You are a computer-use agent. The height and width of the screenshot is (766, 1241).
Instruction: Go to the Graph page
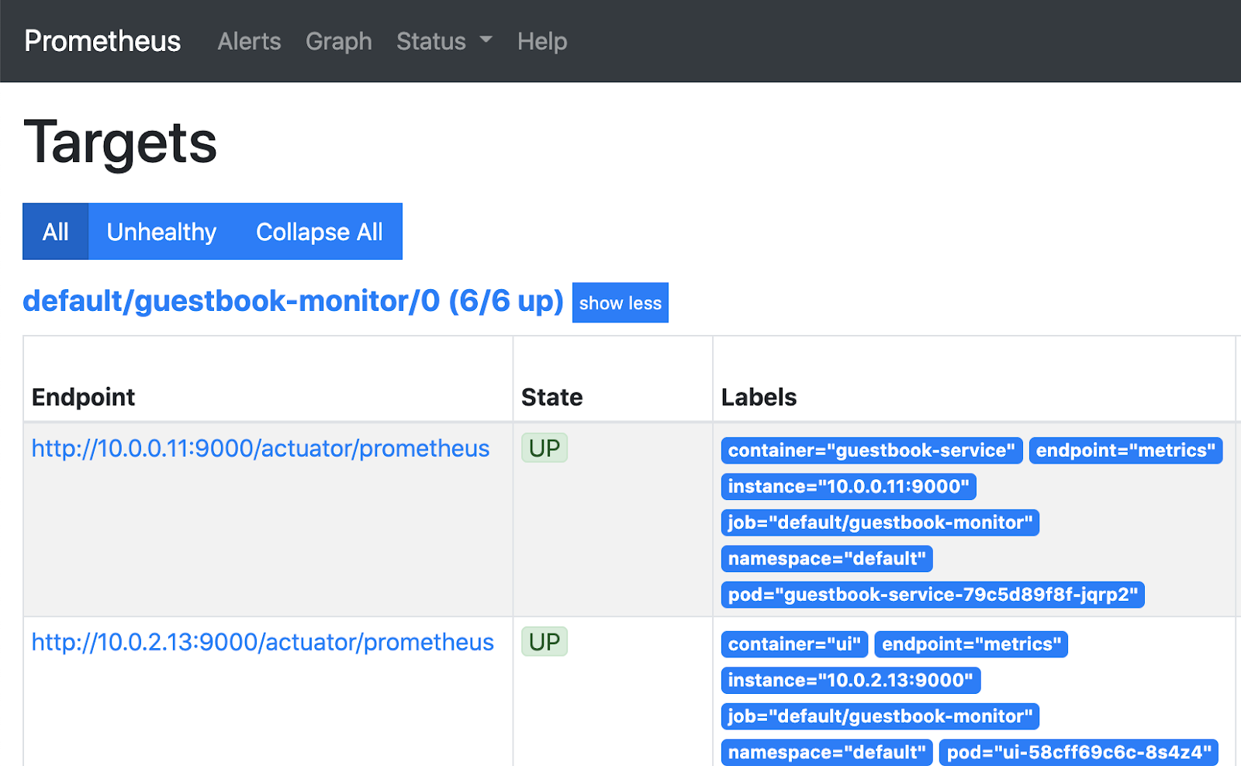click(338, 41)
